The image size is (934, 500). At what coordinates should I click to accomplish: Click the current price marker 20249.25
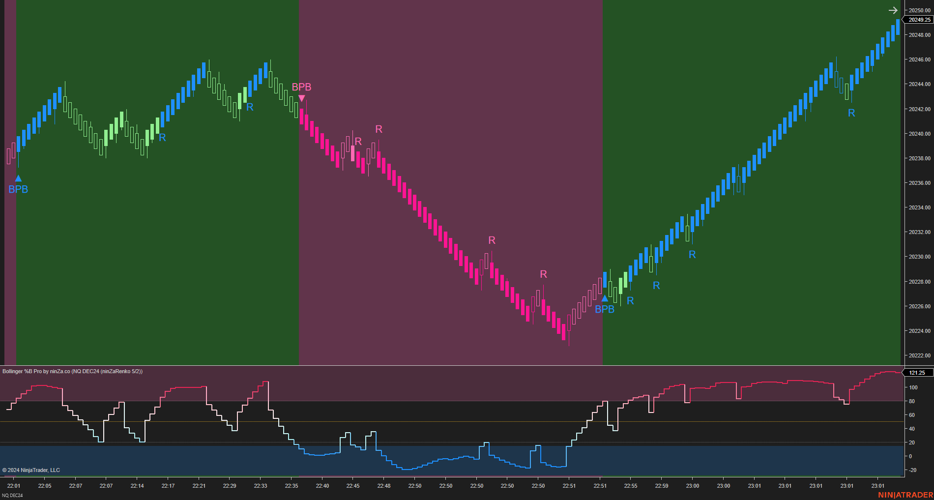(x=918, y=20)
